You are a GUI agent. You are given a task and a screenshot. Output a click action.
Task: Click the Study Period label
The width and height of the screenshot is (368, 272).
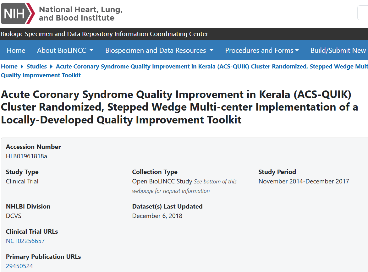[x=277, y=172]
